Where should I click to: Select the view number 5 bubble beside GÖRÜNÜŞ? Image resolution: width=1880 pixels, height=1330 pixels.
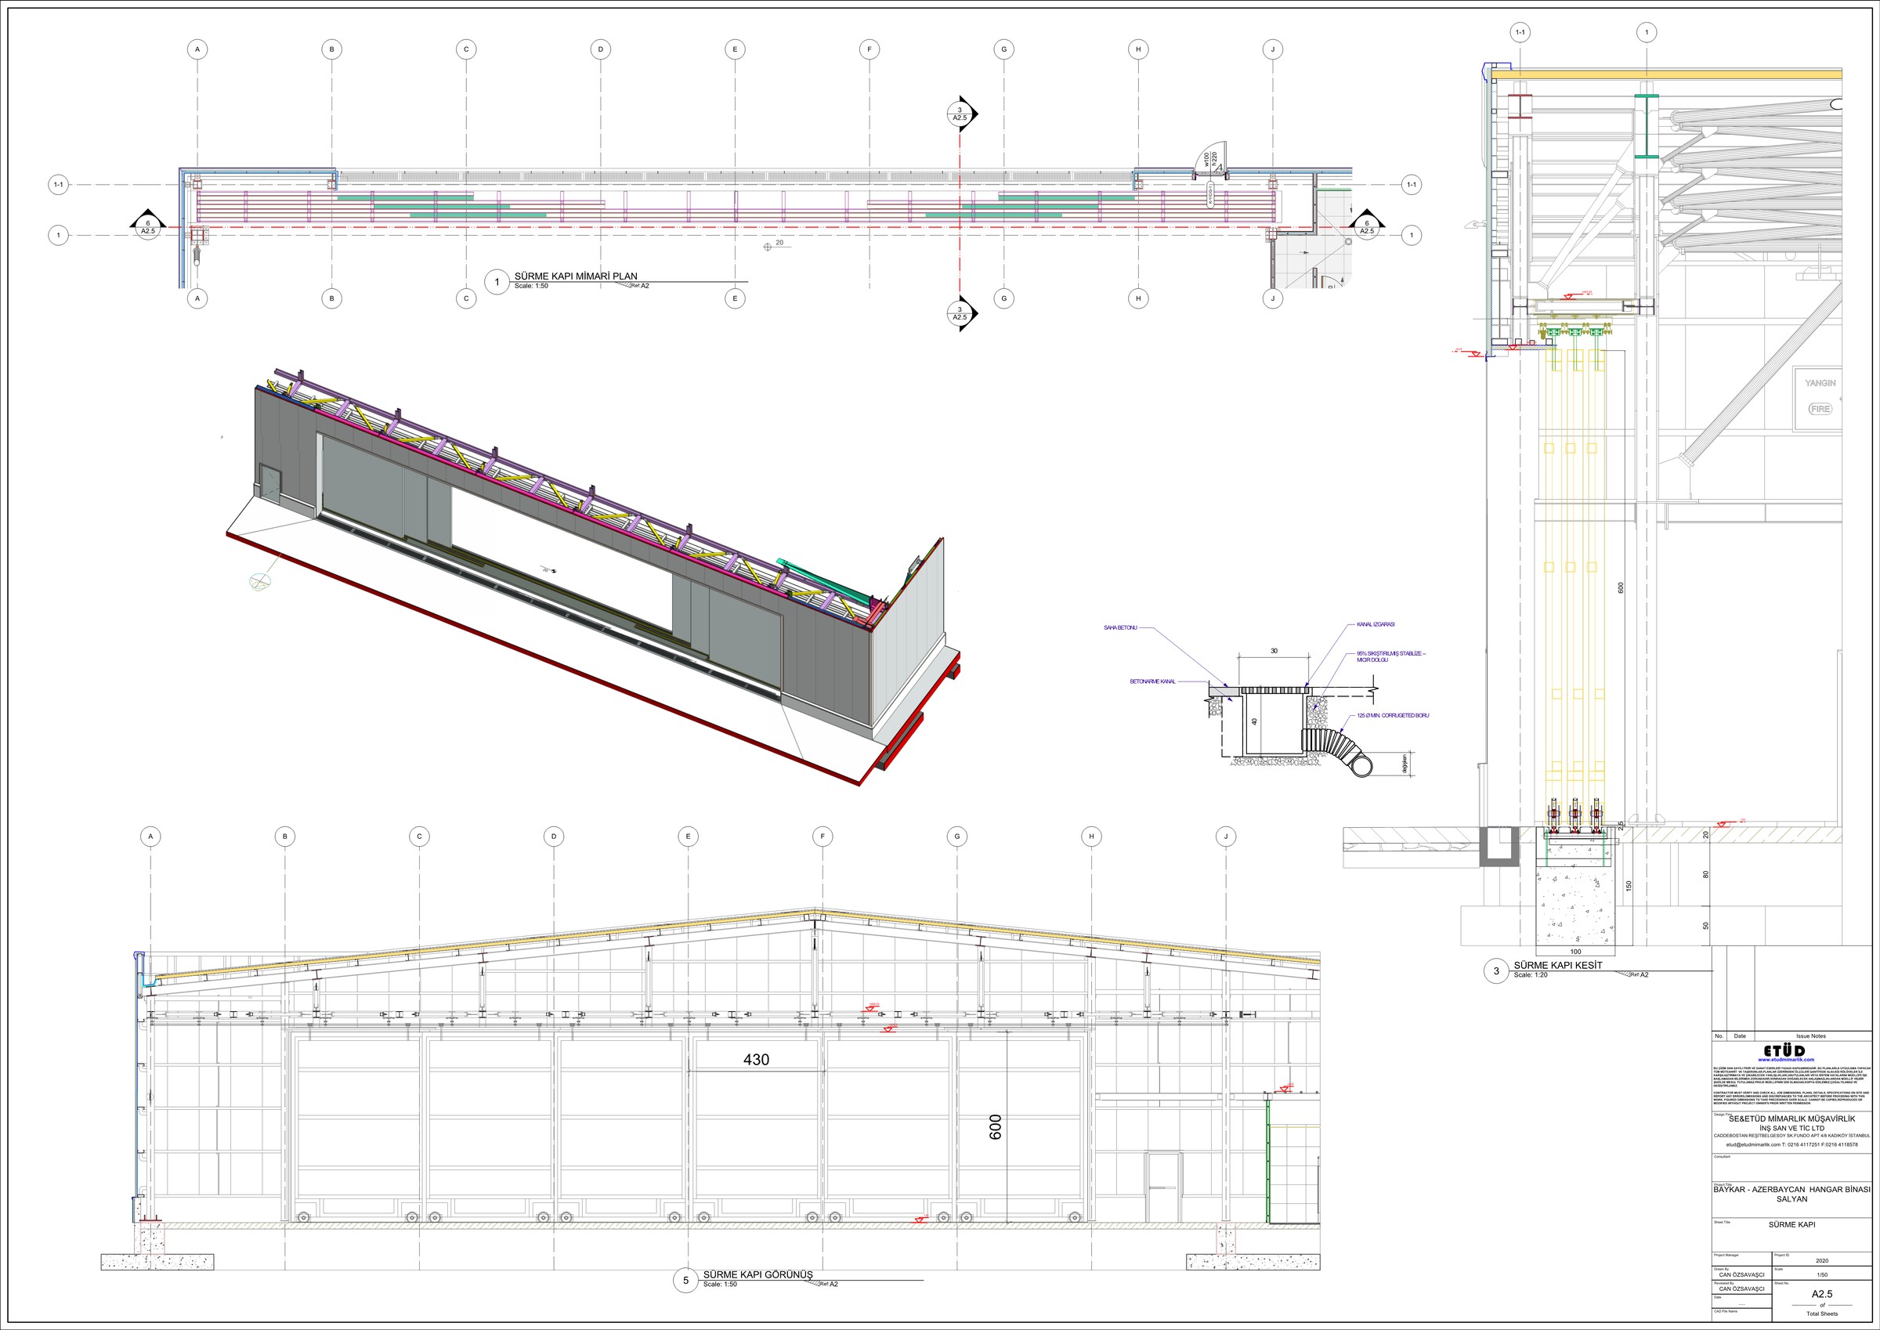[685, 1280]
